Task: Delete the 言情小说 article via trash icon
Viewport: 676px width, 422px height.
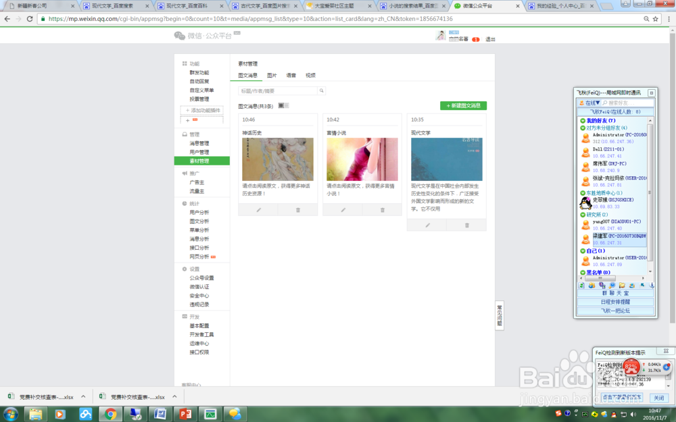Action: 382,210
